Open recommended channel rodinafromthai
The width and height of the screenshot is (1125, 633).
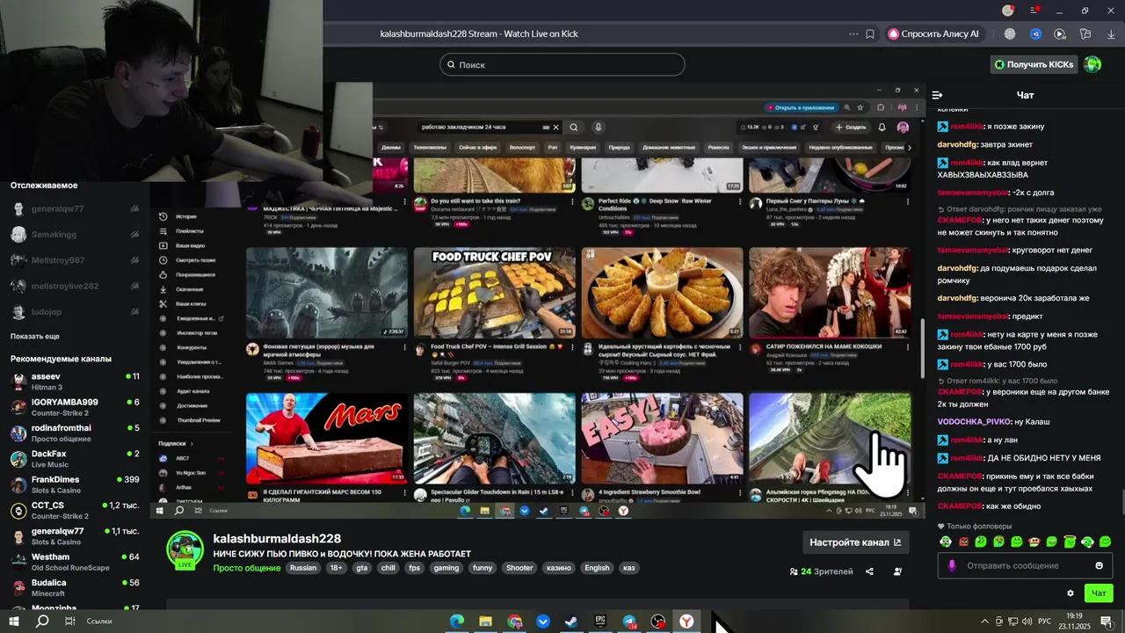tap(75, 433)
